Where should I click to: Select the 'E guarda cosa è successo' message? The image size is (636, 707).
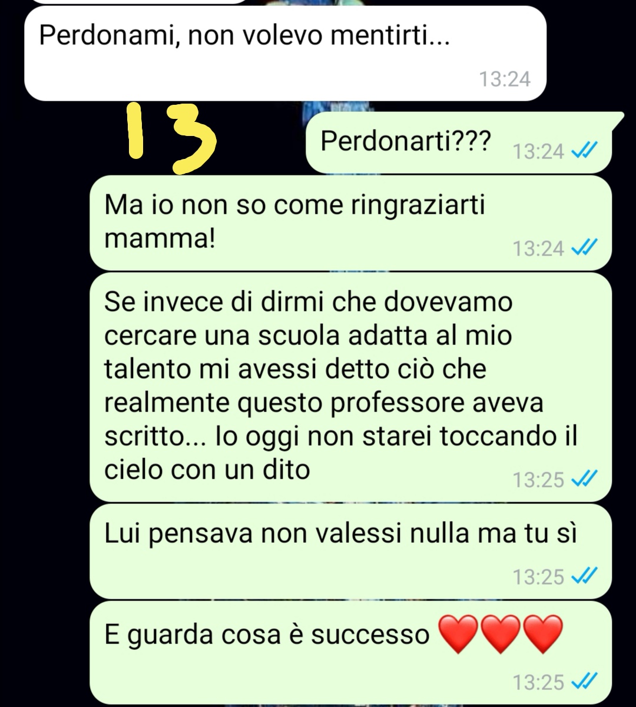351,652
